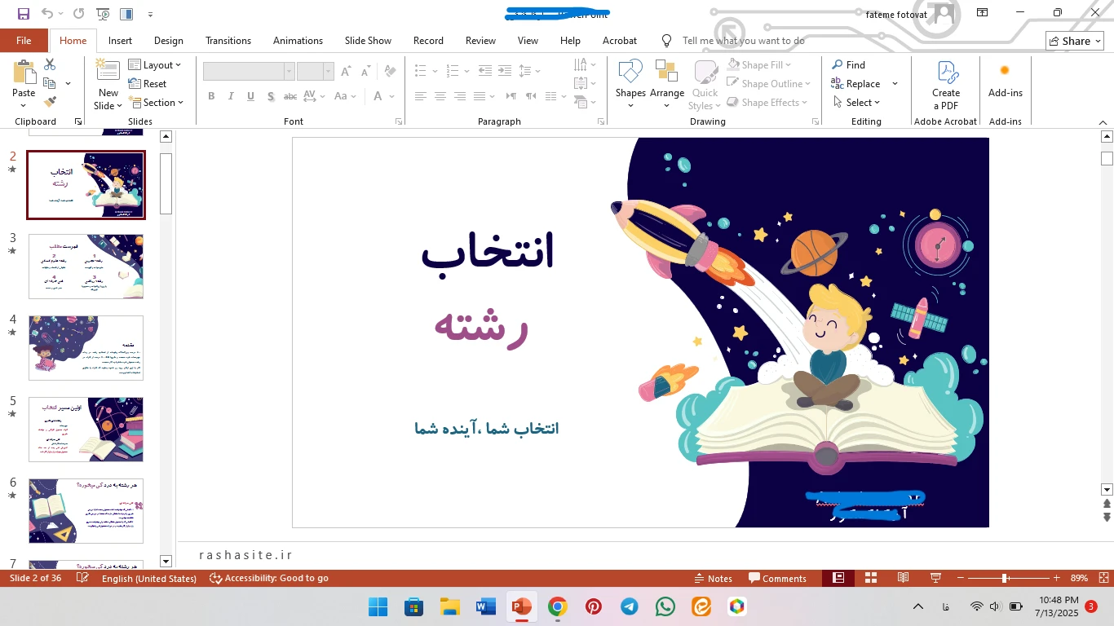
Task: Click the Reset slide button
Action: click(148, 84)
